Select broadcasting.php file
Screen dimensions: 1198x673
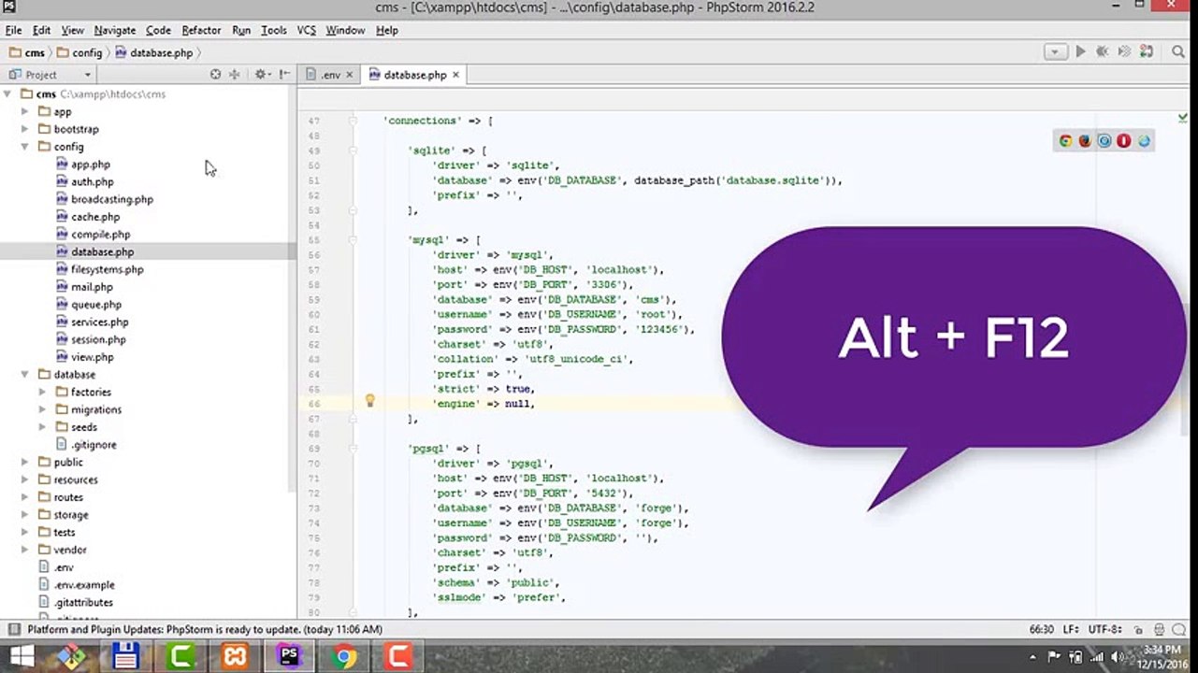click(x=112, y=199)
